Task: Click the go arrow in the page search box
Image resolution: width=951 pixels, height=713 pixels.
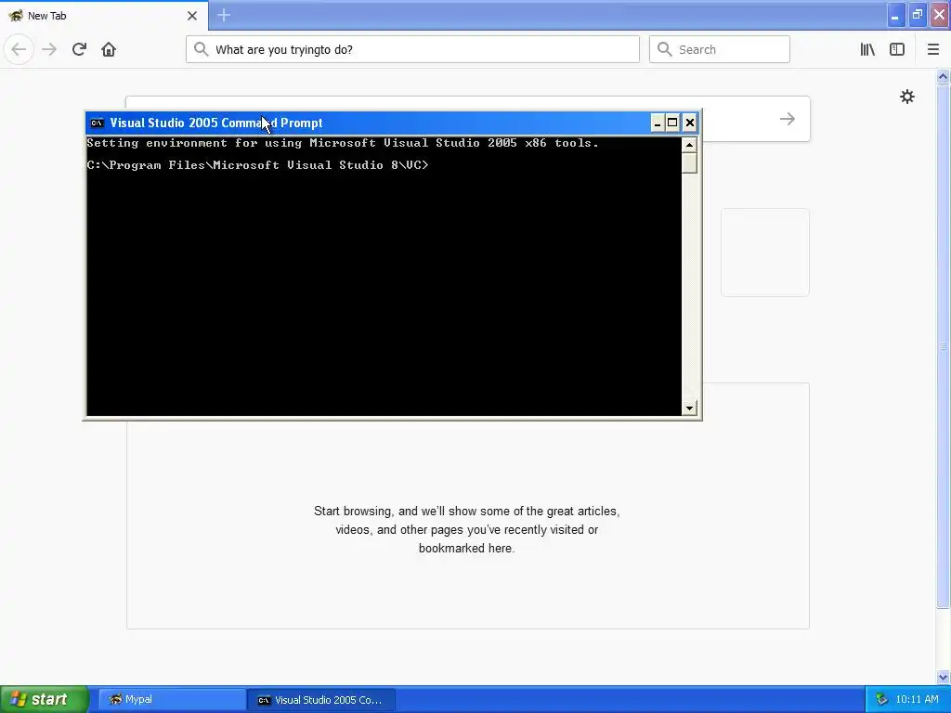Action: point(788,119)
